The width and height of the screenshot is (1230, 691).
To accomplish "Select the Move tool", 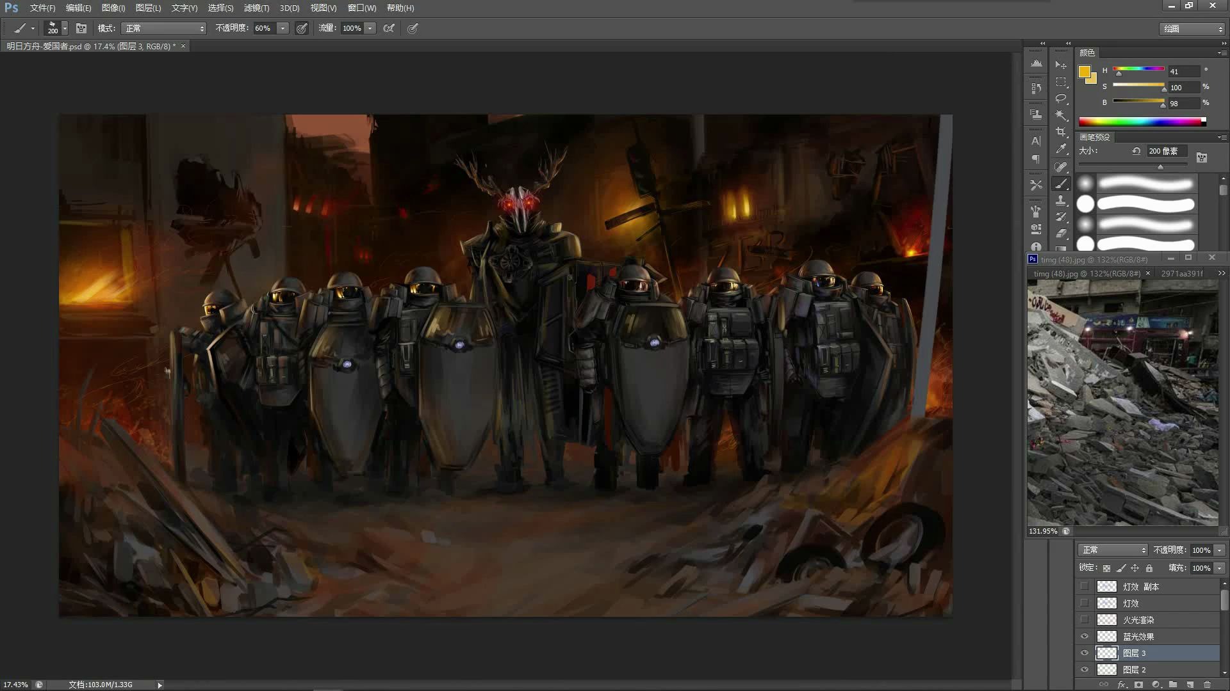I will point(1061,65).
